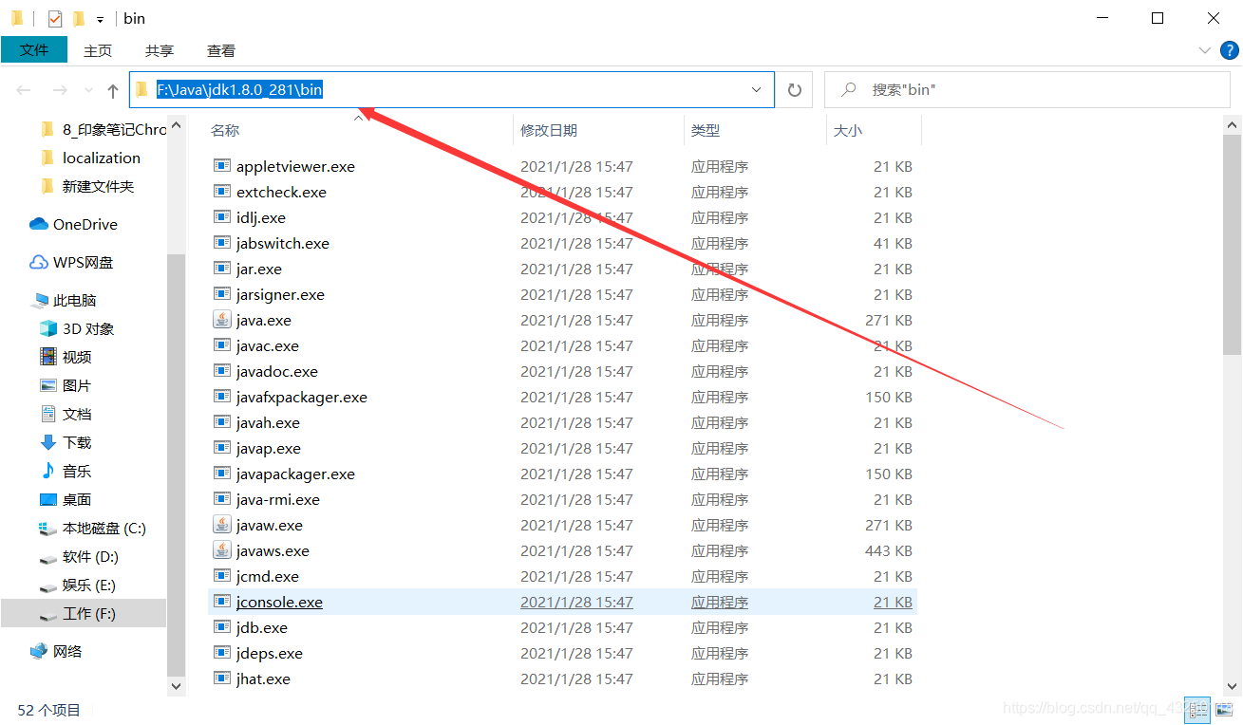Click the properties checkmark icon in title bar
This screenshot has width=1243, height=725.
tap(55, 18)
